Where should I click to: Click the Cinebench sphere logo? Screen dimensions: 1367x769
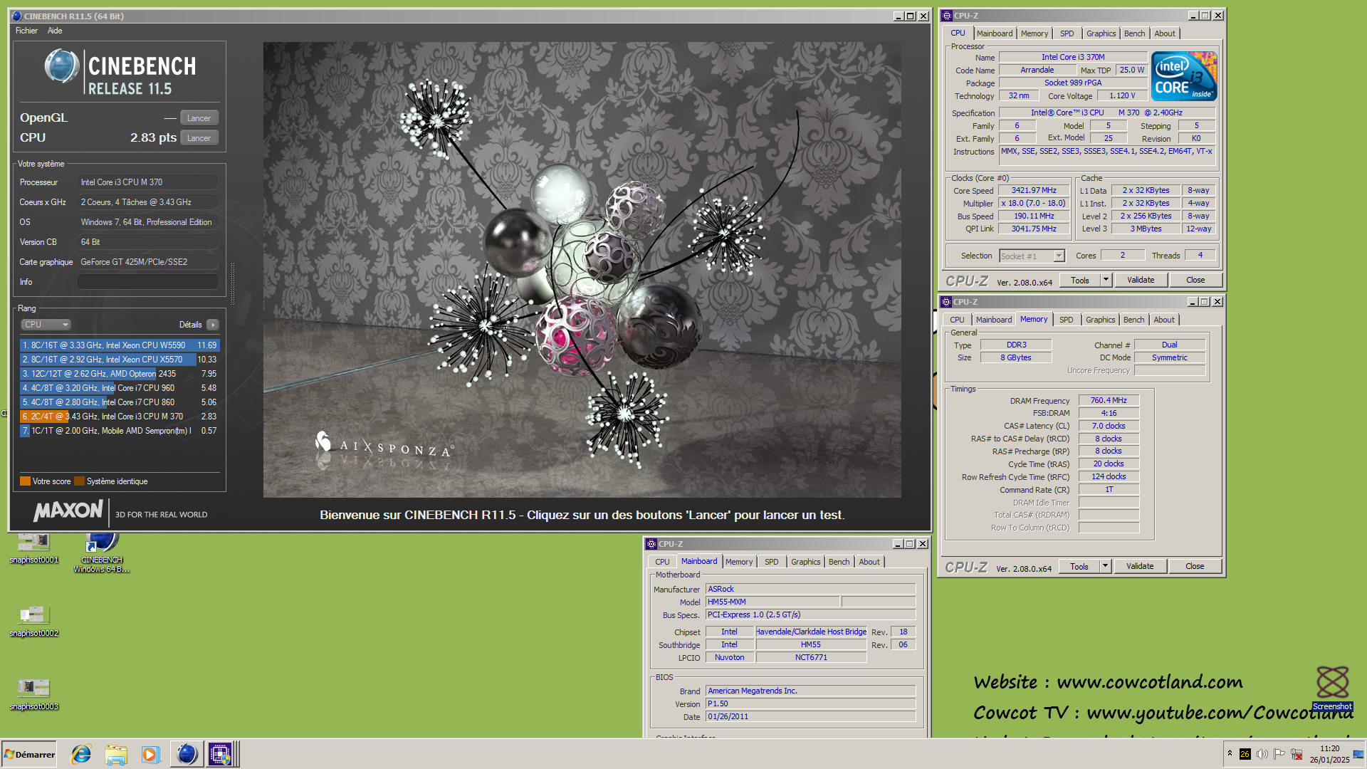pyautogui.click(x=62, y=67)
